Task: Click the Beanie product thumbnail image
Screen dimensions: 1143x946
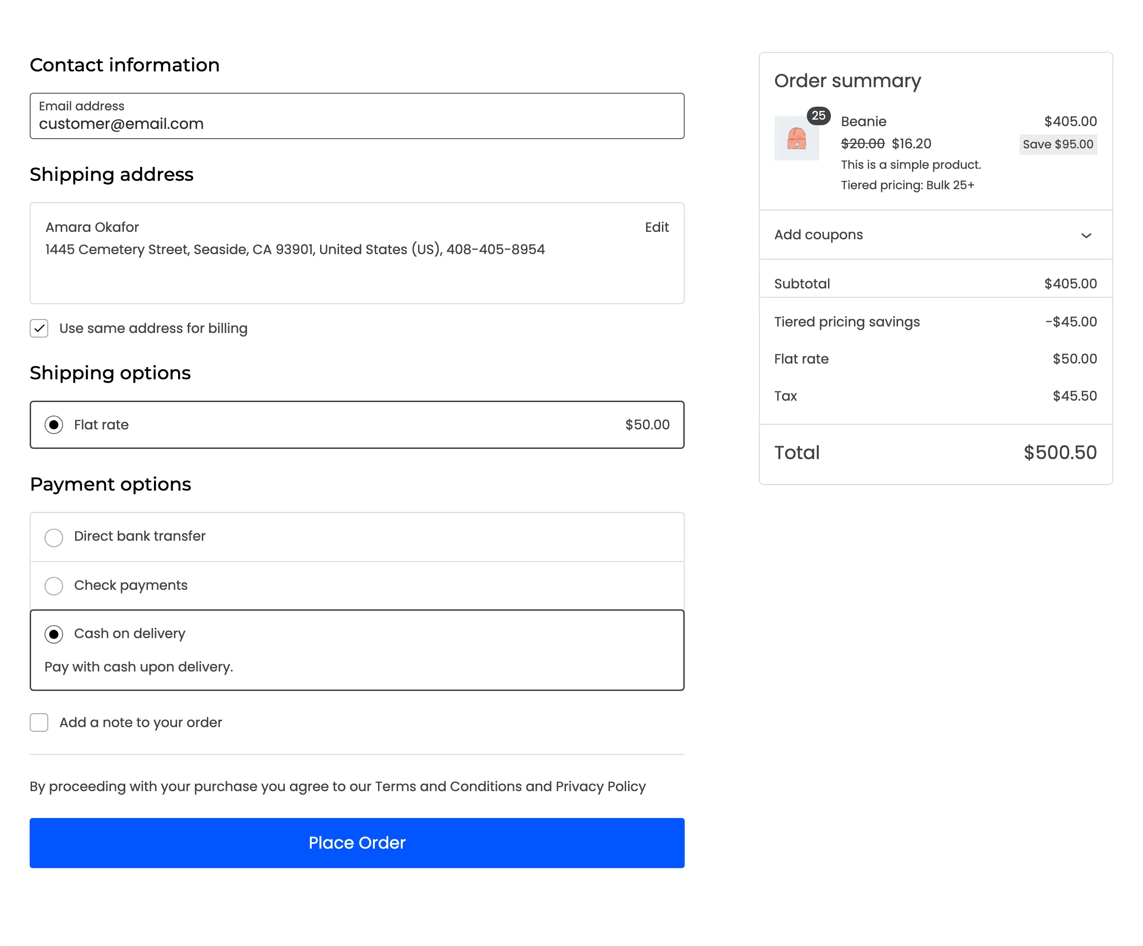Action: (796, 138)
